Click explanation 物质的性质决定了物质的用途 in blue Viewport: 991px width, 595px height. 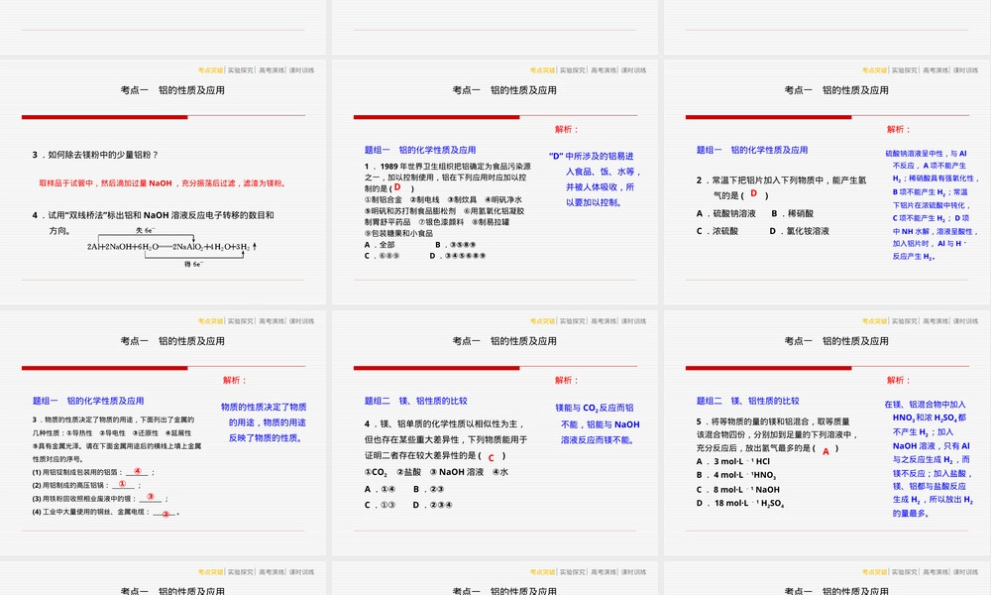click(264, 422)
